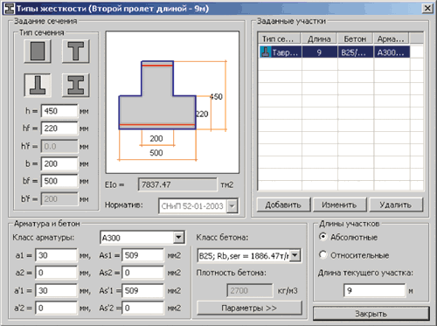Viewport: 437px width, 326px height.
Task: Click the B25/... cell in the table
Action: pos(356,52)
